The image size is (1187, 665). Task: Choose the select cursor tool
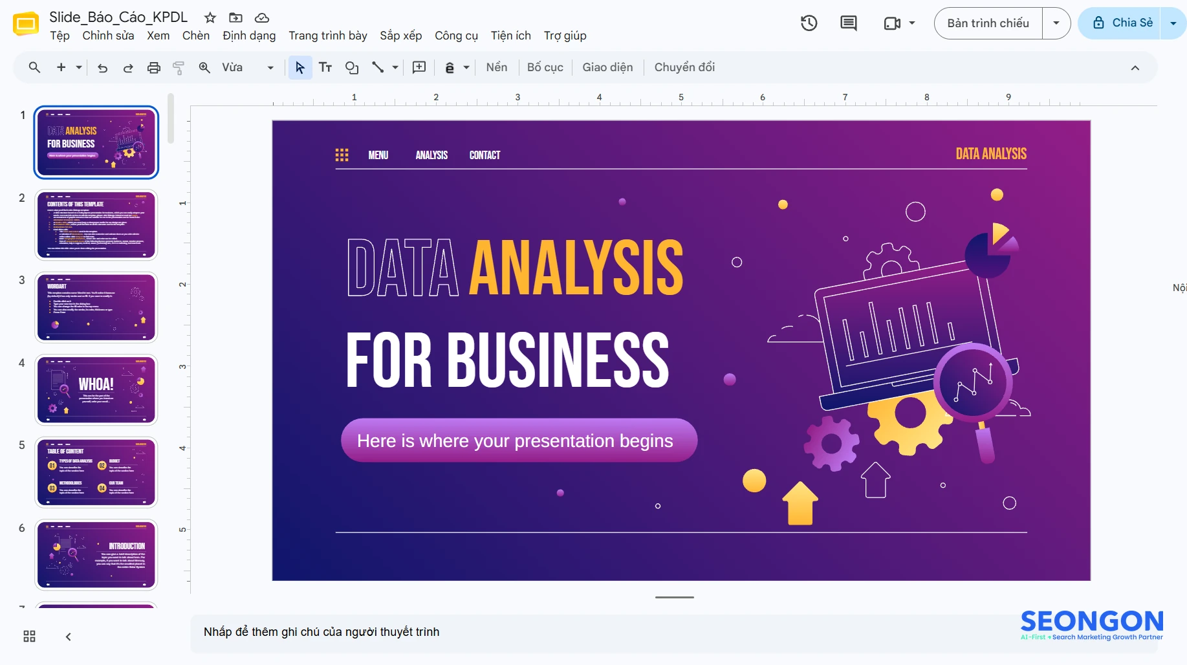pyautogui.click(x=300, y=67)
